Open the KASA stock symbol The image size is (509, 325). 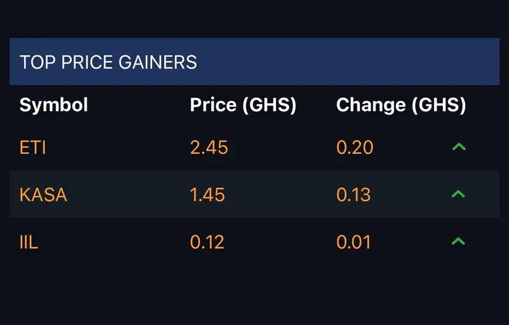(x=43, y=195)
